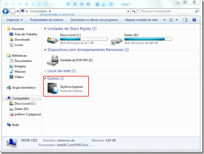
Task: Click Unidades de Disco Rígido (2) header
Action: click(72, 29)
